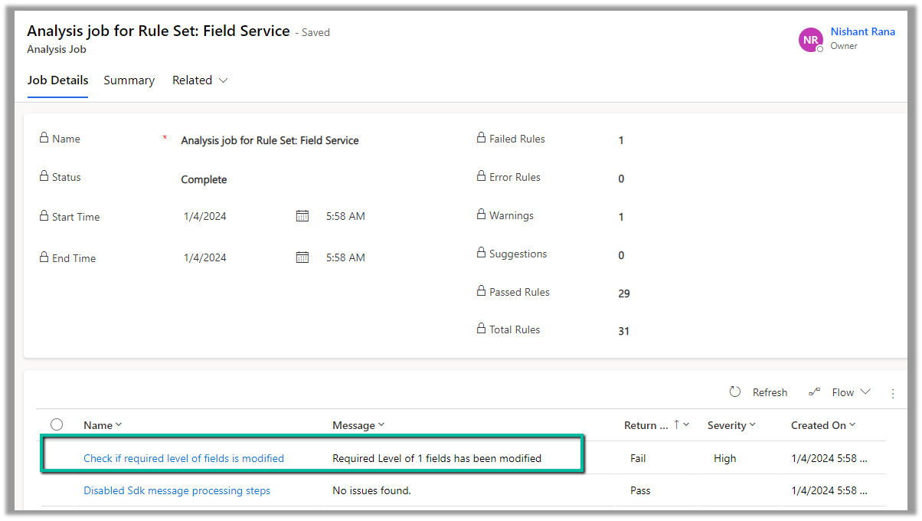Image resolution: width=922 pixels, height=521 pixels.
Task: Select the Job Details tab
Action: (57, 80)
